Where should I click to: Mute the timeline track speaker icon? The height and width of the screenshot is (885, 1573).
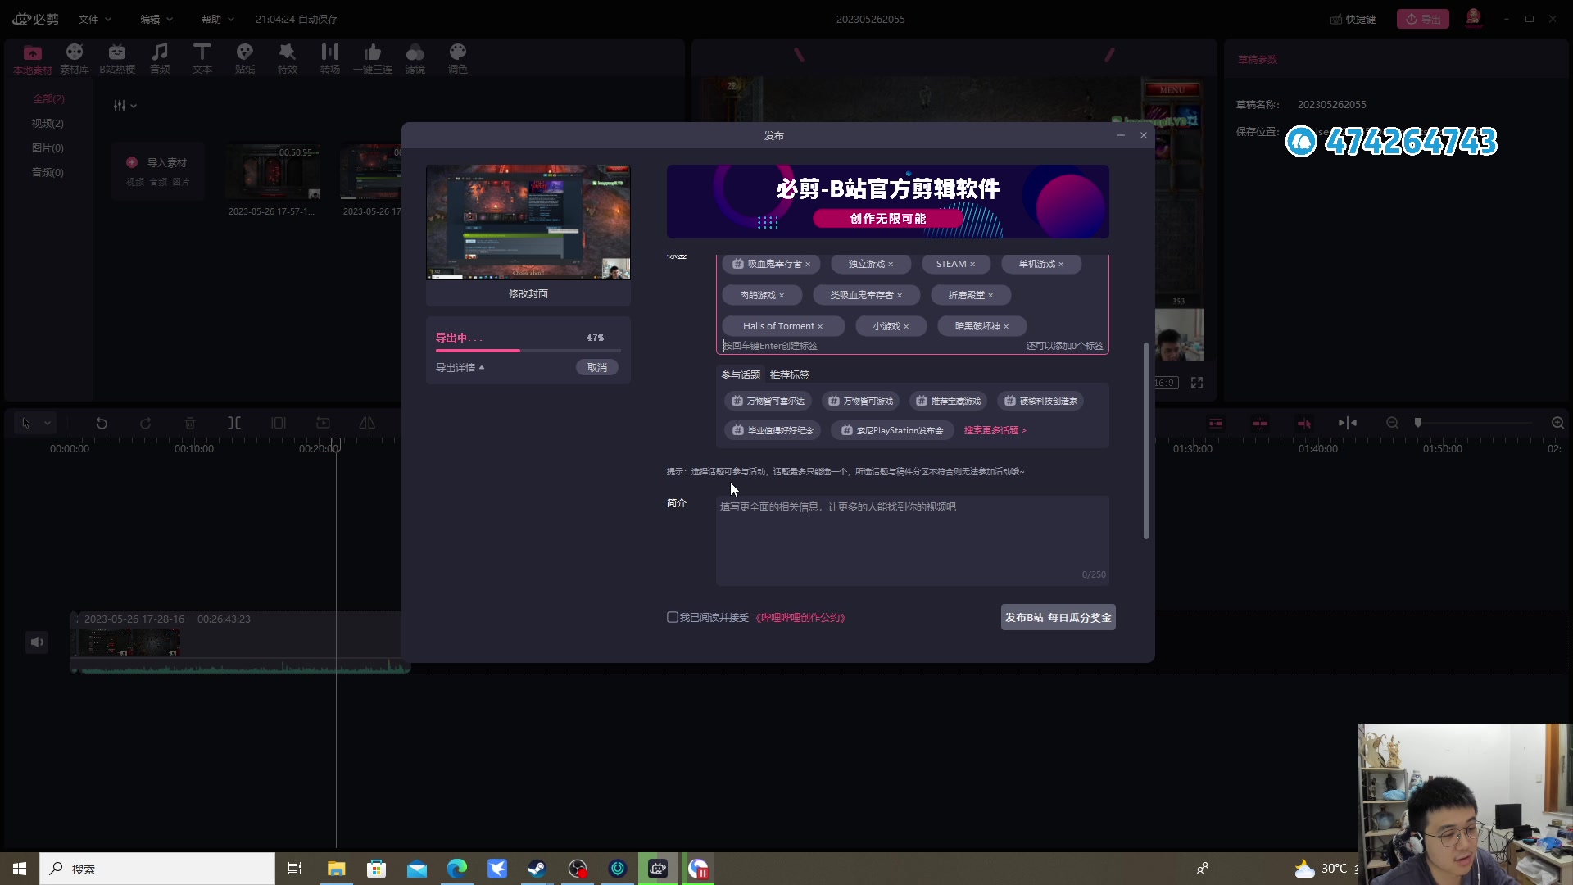tap(37, 642)
